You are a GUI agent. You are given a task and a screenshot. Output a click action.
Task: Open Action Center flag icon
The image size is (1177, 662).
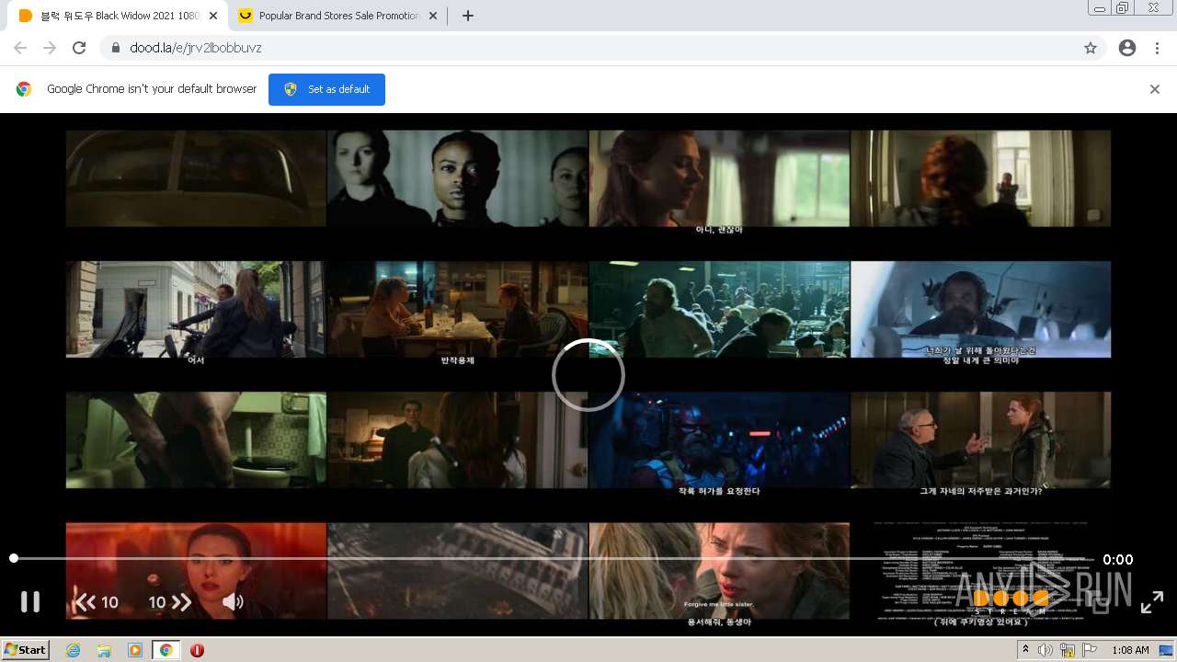tap(1090, 650)
